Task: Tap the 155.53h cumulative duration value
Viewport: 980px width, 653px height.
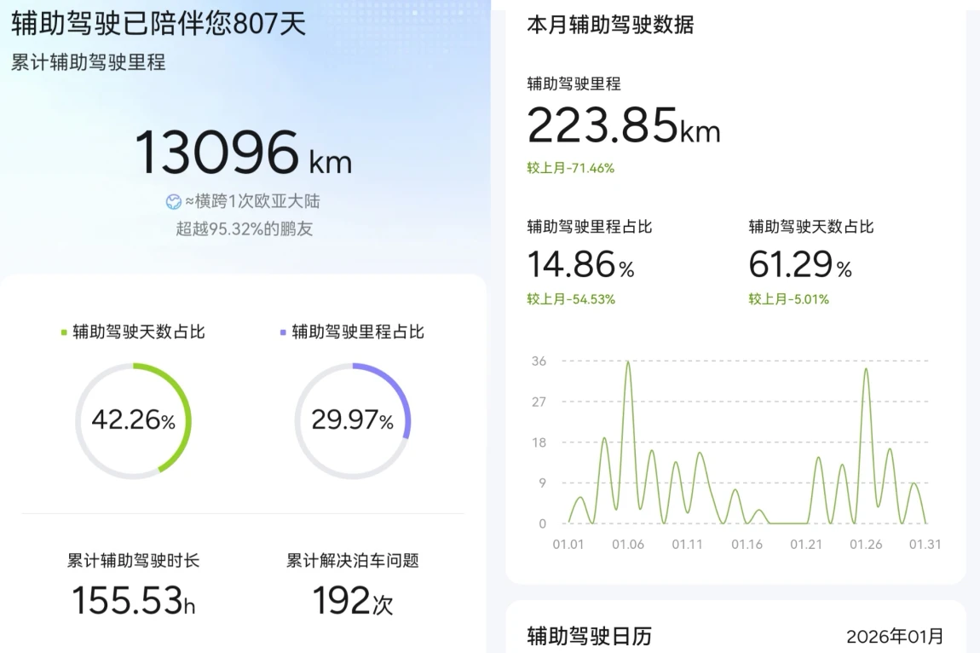Action: 133,600
